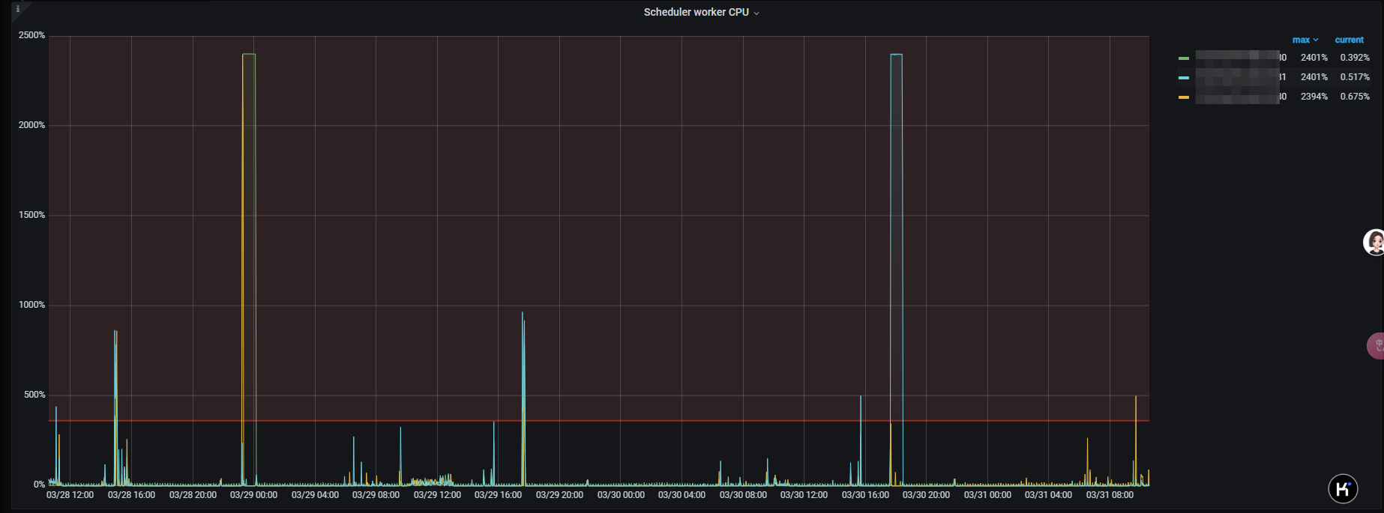Screen dimensions: 1384x513
Task: Sort legend by max column
Action: click(1301, 40)
